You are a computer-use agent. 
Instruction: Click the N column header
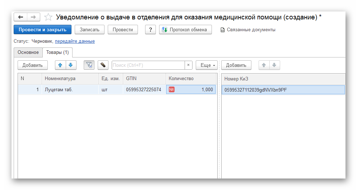[x=30, y=79]
